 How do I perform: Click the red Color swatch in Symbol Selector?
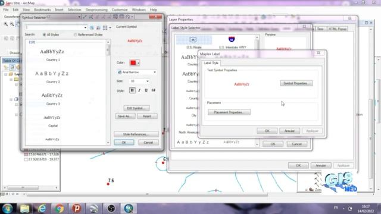(x=133, y=63)
